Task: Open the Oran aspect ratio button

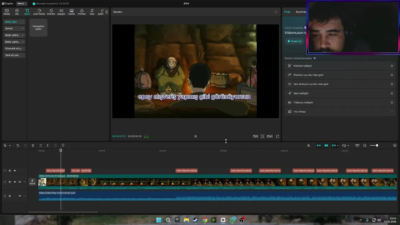Action: pos(270,136)
